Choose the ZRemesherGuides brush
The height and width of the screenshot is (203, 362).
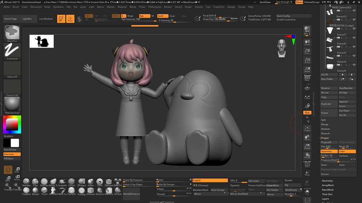click(91, 191)
